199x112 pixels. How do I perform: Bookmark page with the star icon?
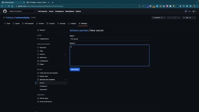pyautogui.click(x=143, y=6)
